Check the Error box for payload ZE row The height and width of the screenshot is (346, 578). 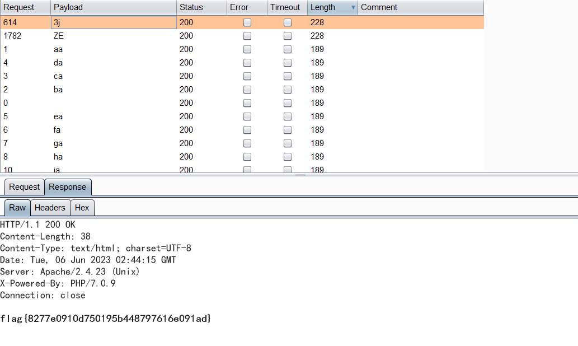[247, 36]
